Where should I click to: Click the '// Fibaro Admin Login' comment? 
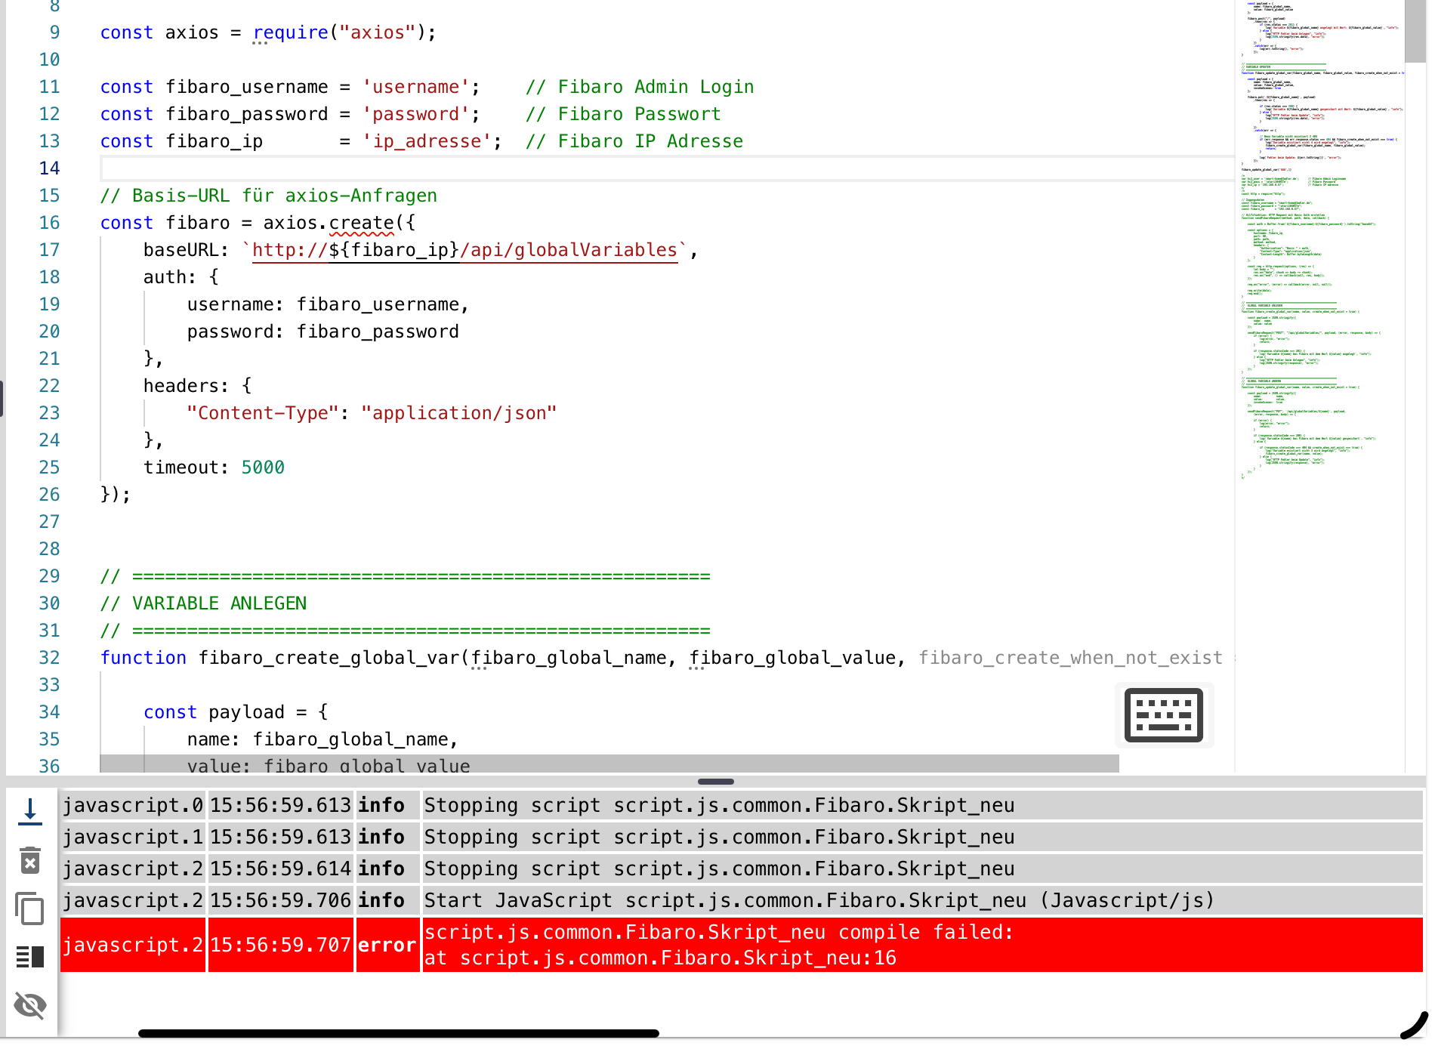(640, 87)
